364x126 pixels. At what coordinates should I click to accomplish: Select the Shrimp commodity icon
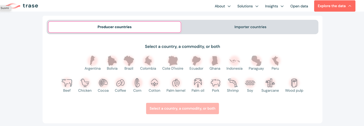pyautogui.click(x=233, y=83)
